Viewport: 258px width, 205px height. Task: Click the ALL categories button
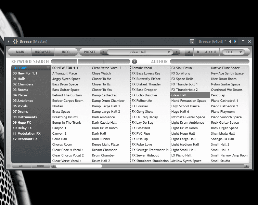22,166
